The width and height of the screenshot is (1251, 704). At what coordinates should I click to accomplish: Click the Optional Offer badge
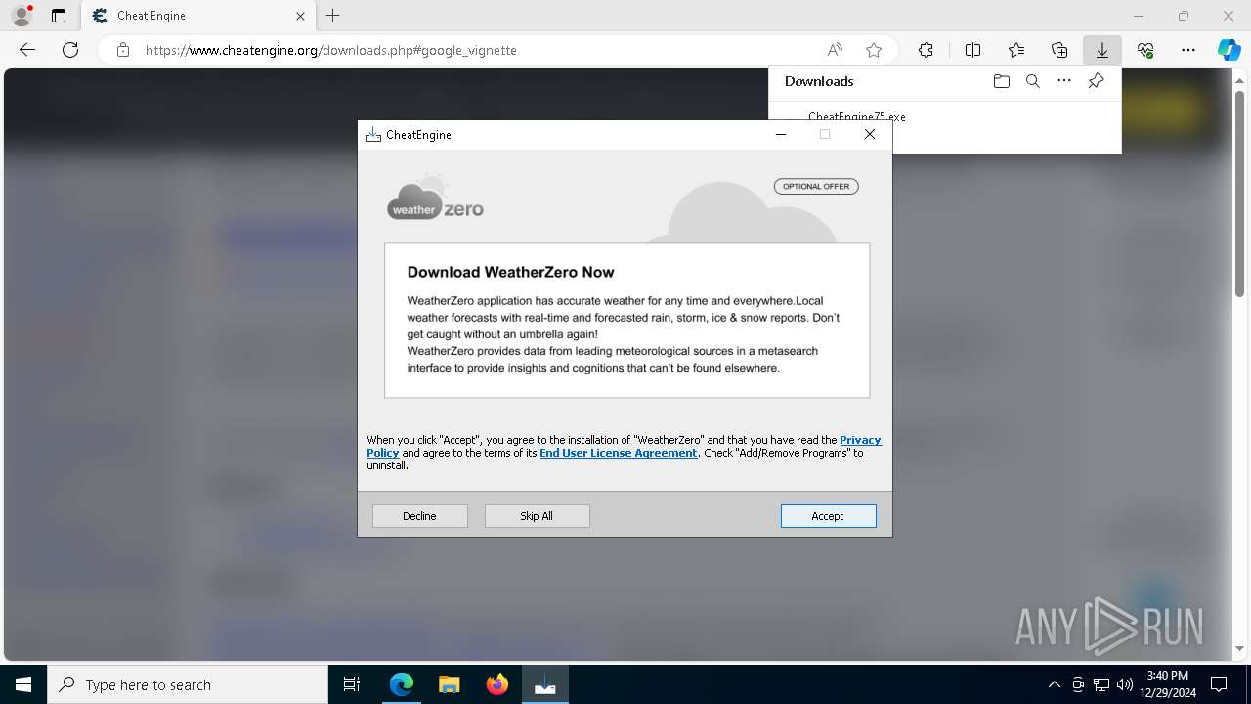pyautogui.click(x=816, y=186)
